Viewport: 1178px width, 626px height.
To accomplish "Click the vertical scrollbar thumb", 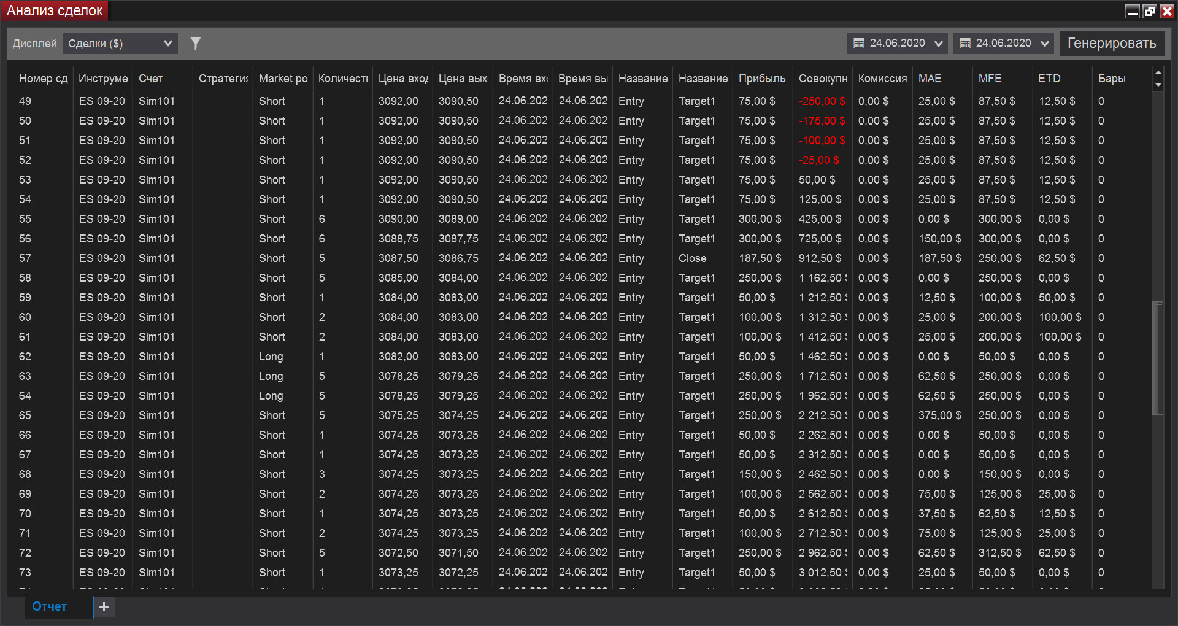I will (1158, 358).
